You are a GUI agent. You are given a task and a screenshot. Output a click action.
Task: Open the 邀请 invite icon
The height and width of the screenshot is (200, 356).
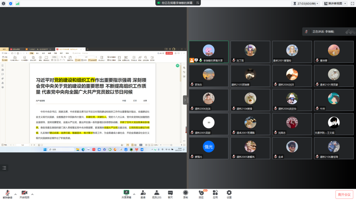point(143,193)
